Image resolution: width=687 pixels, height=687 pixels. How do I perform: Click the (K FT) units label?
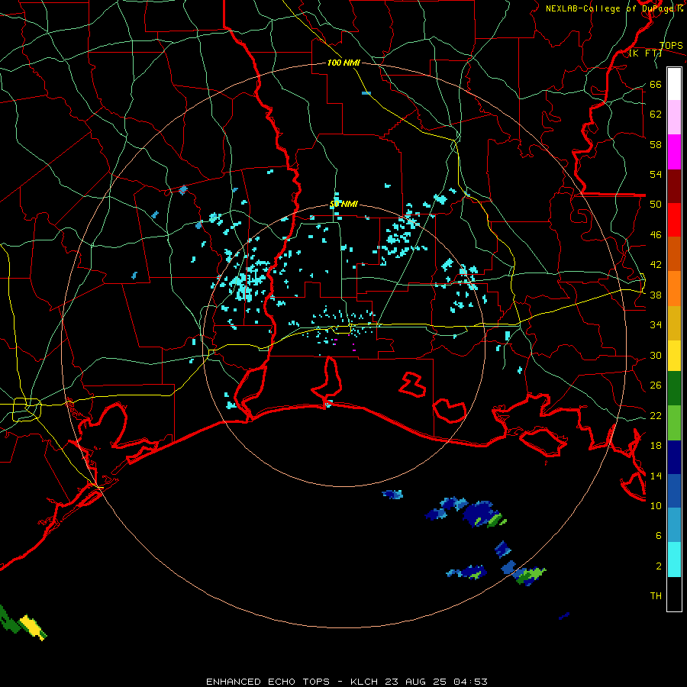pos(645,53)
